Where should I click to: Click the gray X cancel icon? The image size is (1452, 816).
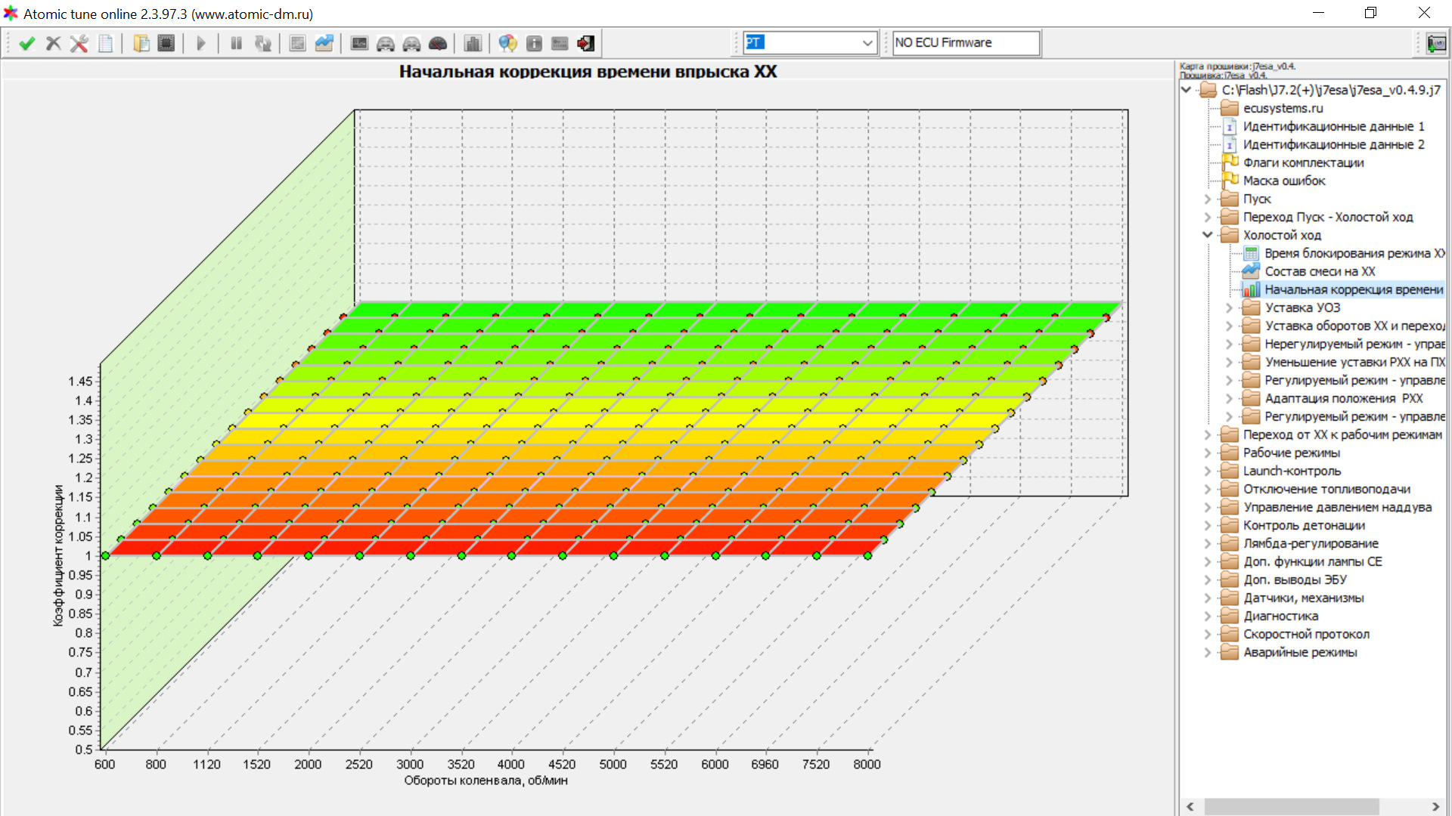(x=53, y=43)
